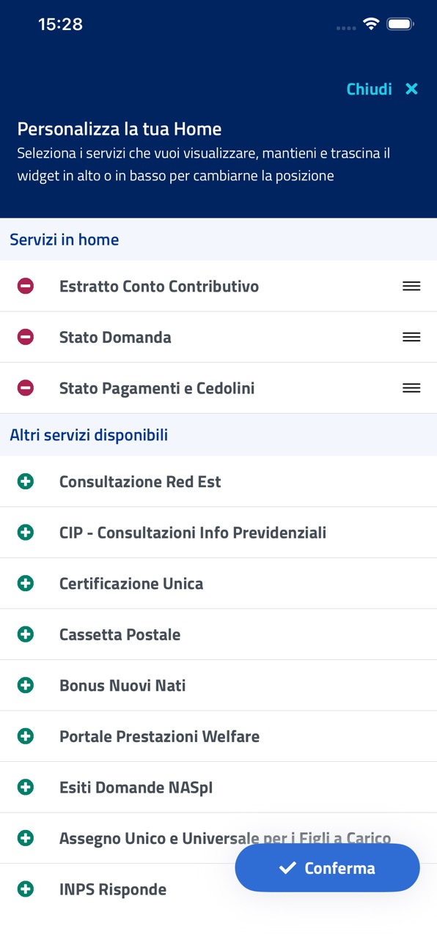The width and height of the screenshot is (437, 945).
Task: Add Bonus Nuovi Nati with plus icon
Action: coord(26,685)
